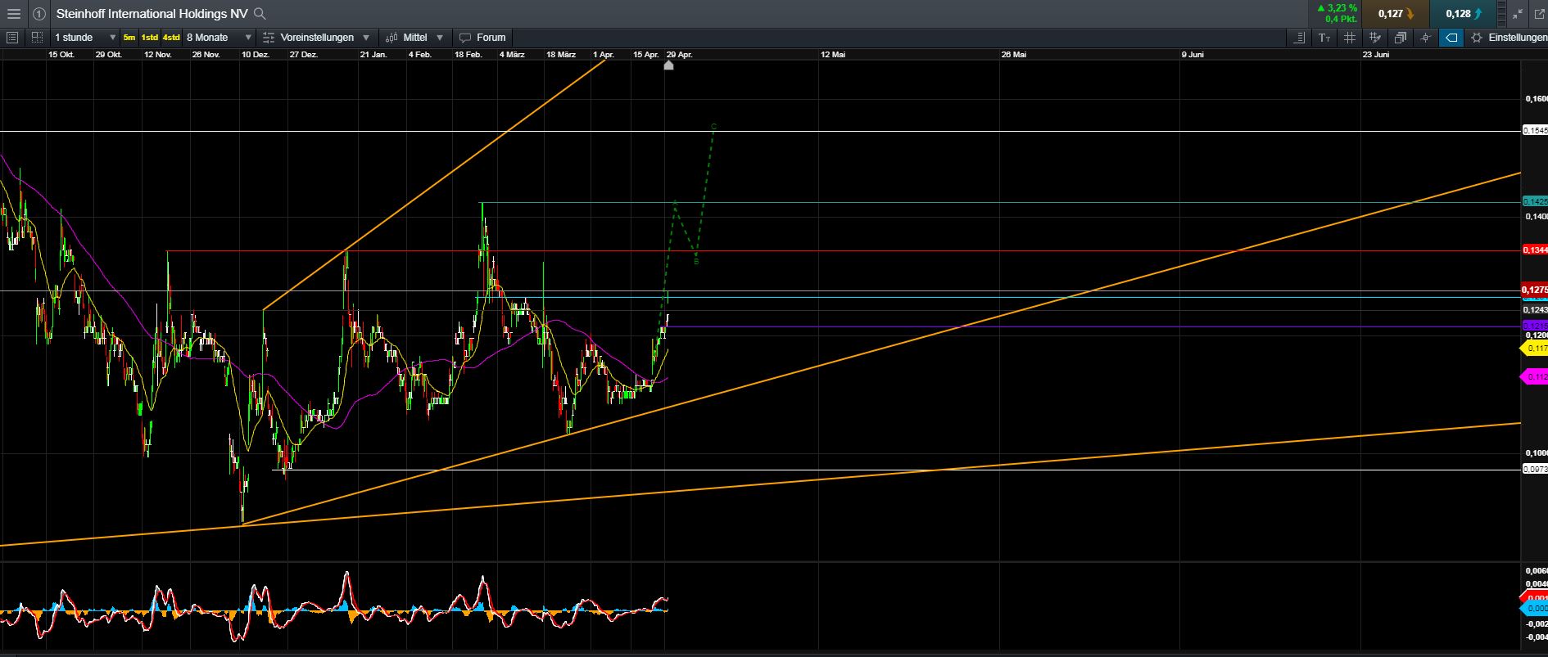Click the yellow moving average value tag
This screenshot has height=657, width=1548.
[x=1534, y=349]
